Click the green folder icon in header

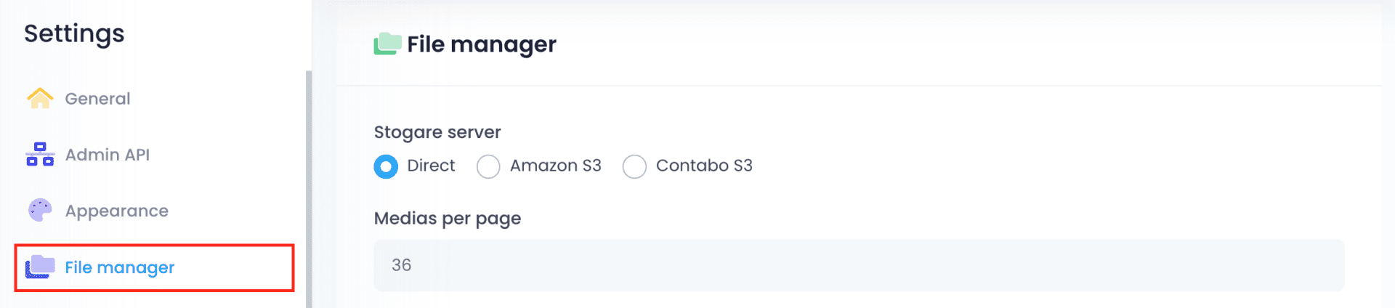(387, 44)
